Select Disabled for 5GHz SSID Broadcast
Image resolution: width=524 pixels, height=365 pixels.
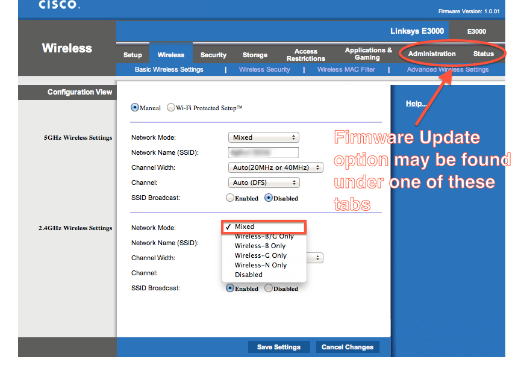(x=269, y=198)
